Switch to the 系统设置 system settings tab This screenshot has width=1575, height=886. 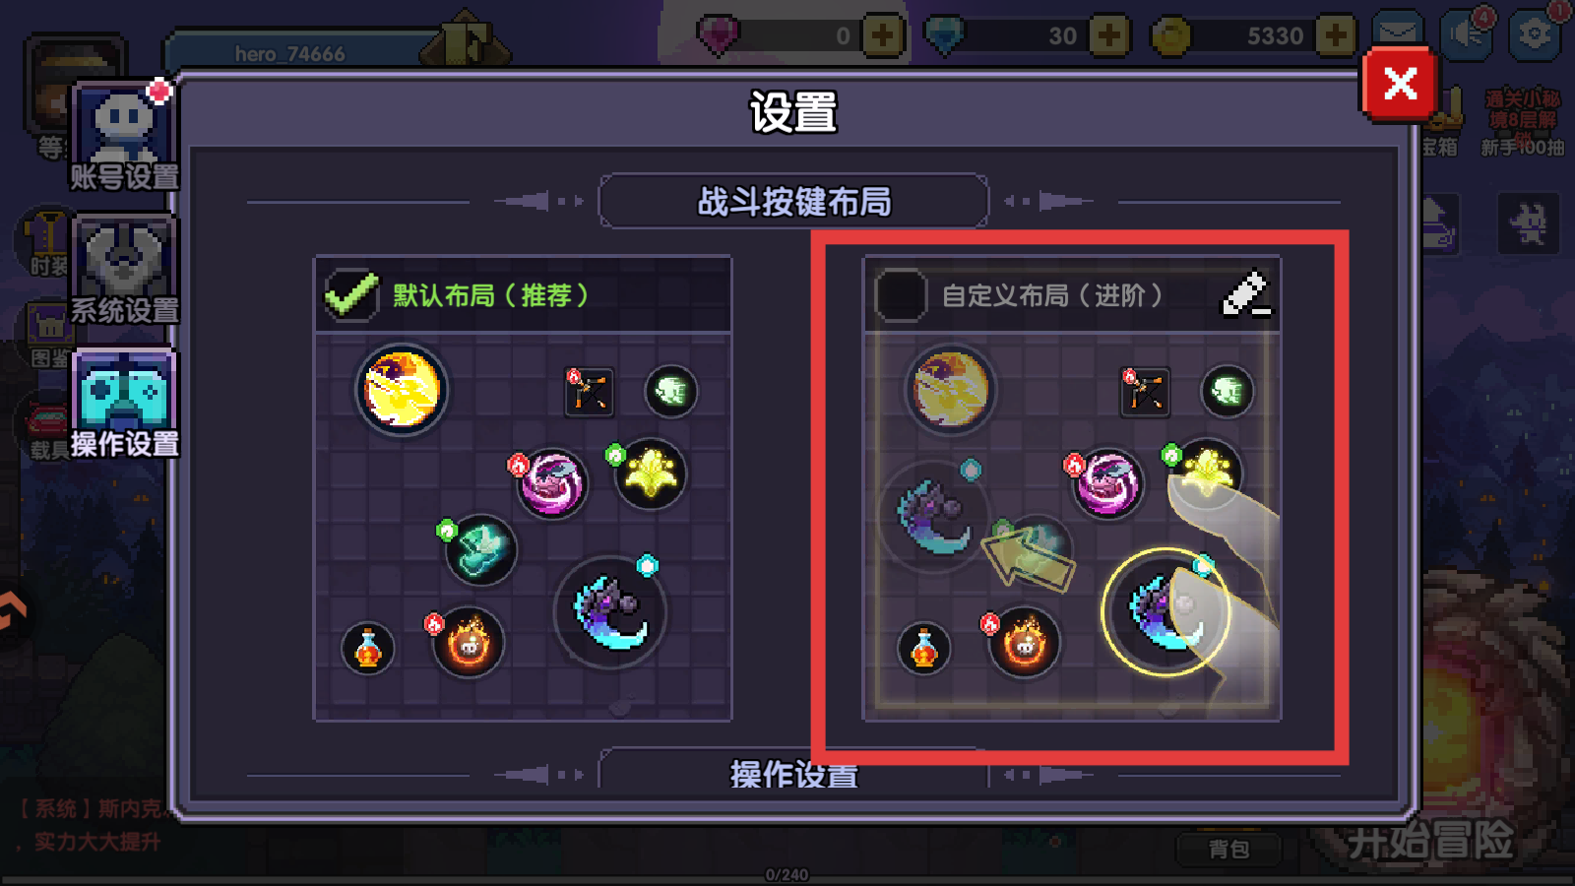pyautogui.click(x=124, y=271)
